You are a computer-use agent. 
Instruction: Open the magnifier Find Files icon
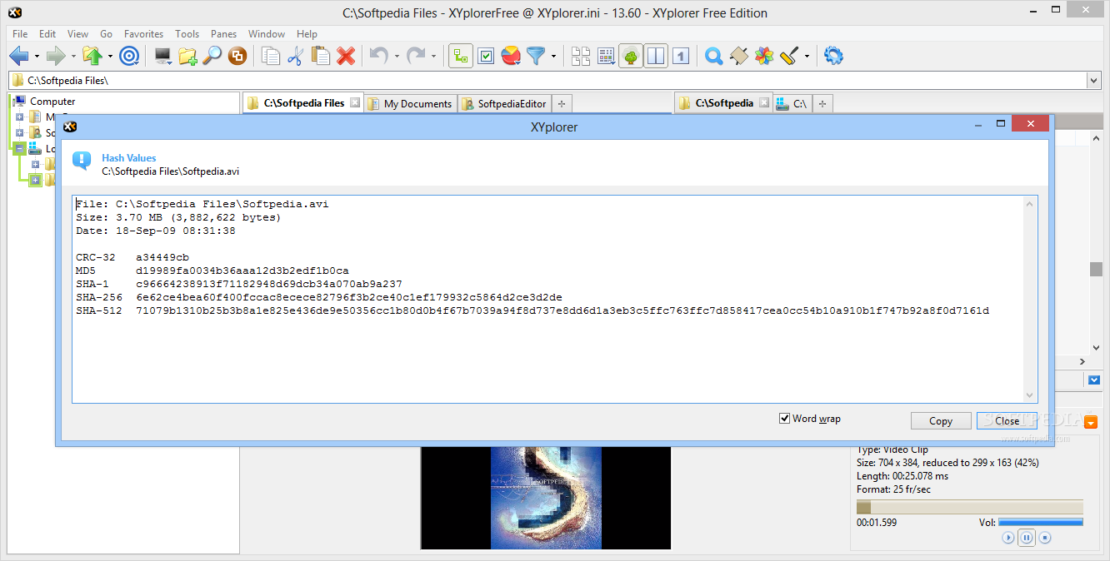212,56
